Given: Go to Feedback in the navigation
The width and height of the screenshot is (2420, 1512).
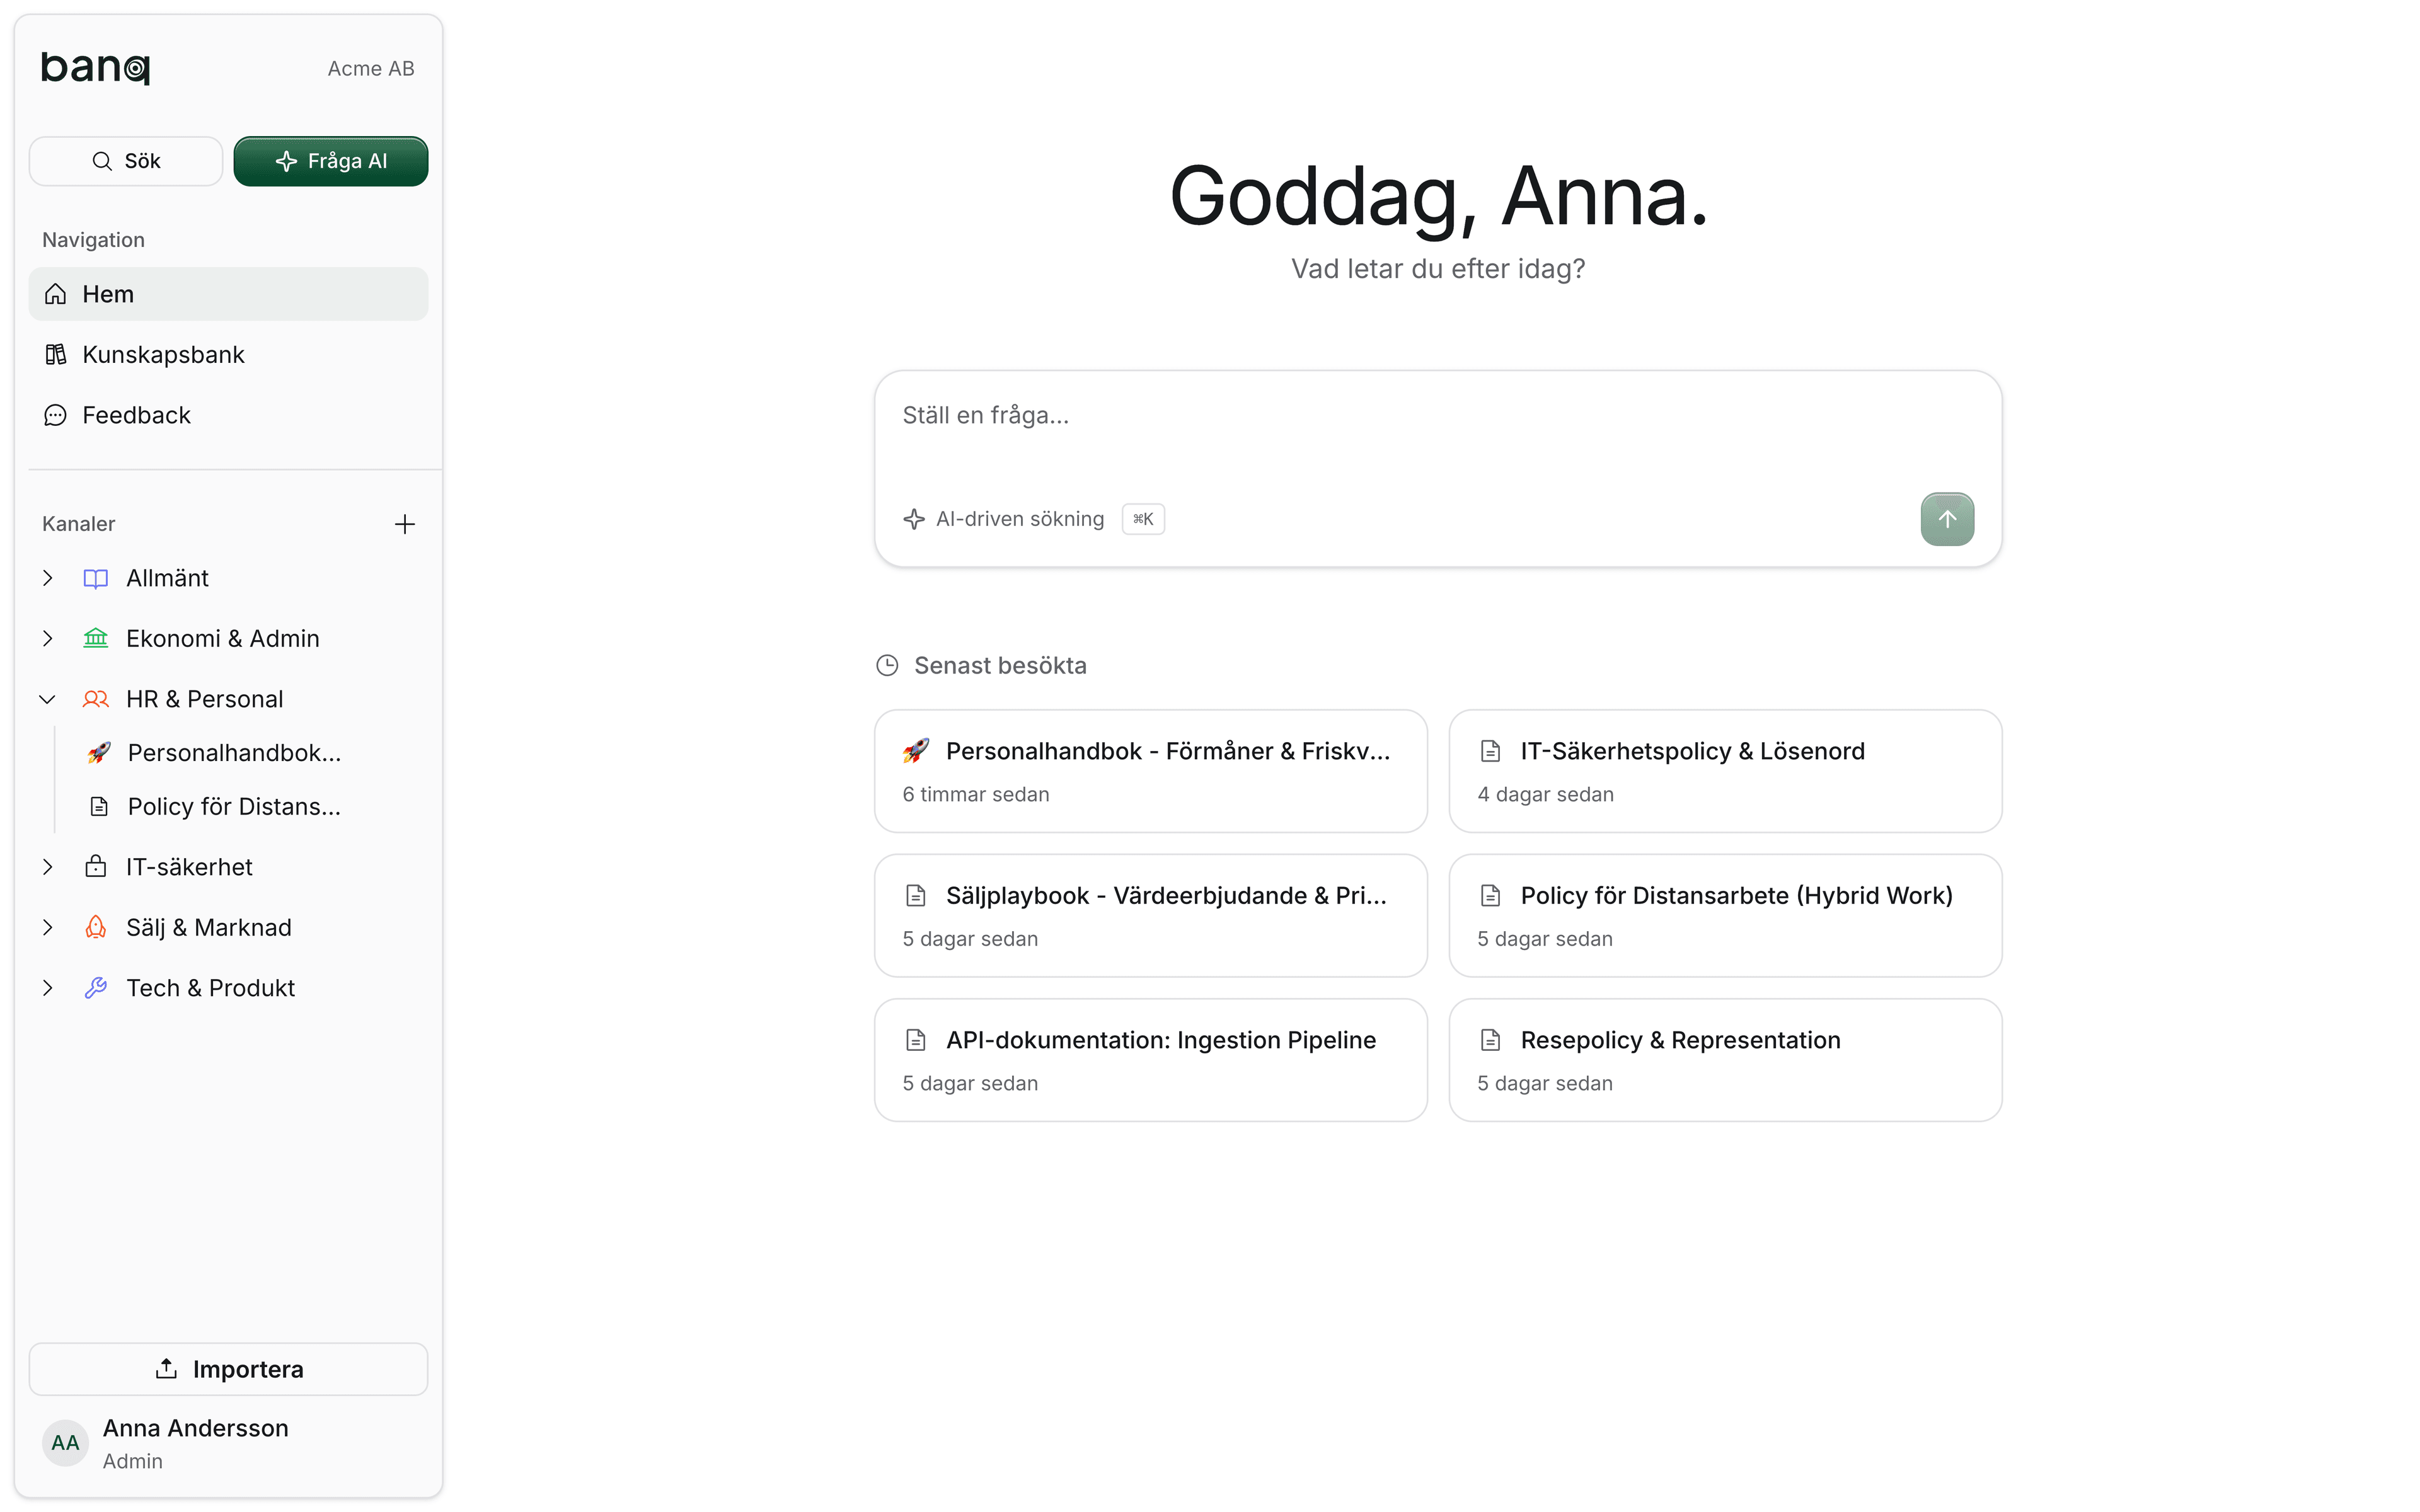Looking at the screenshot, I should coord(136,415).
